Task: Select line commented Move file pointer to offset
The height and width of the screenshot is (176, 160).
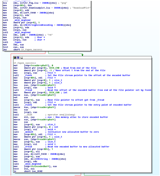Action: (59, 100)
